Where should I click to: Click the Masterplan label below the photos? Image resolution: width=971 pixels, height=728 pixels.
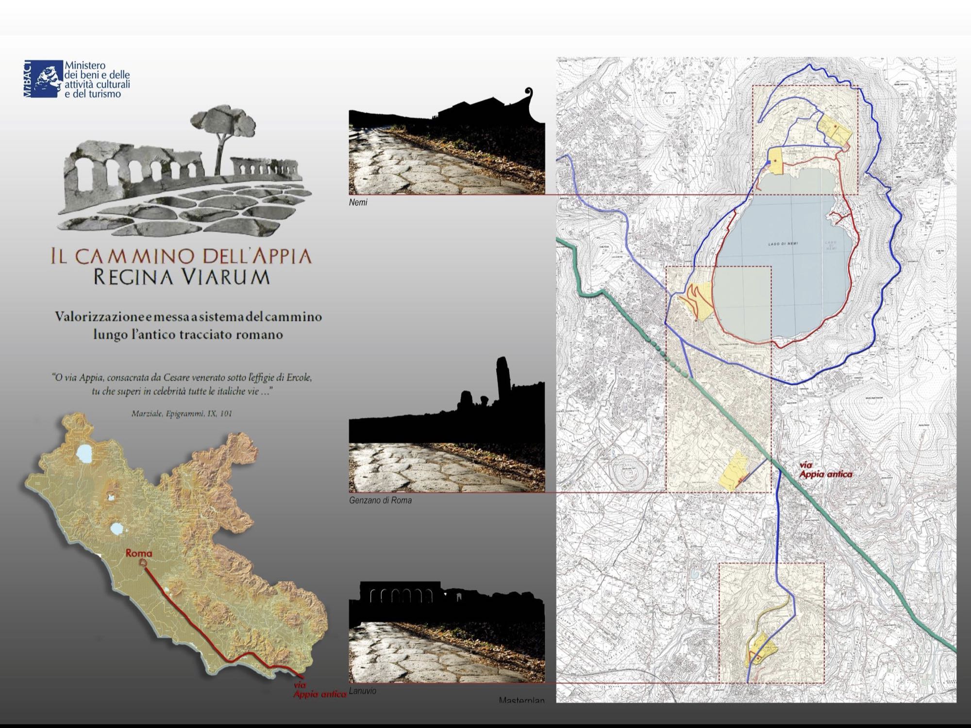click(x=521, y=700)
